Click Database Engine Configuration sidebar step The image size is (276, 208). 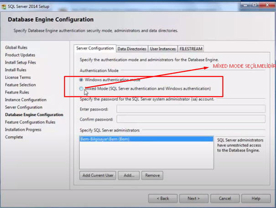pyautogui.click(x=34, y=115)
